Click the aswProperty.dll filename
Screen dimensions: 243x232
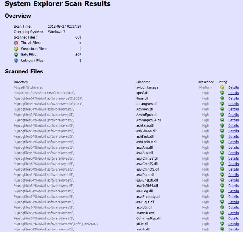pyautogui.click(x=148, y=197)
